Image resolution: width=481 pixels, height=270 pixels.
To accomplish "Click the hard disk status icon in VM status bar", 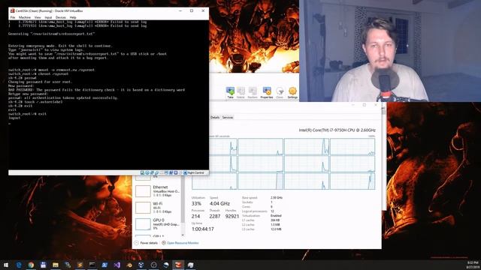I will (x=142, y=172).
